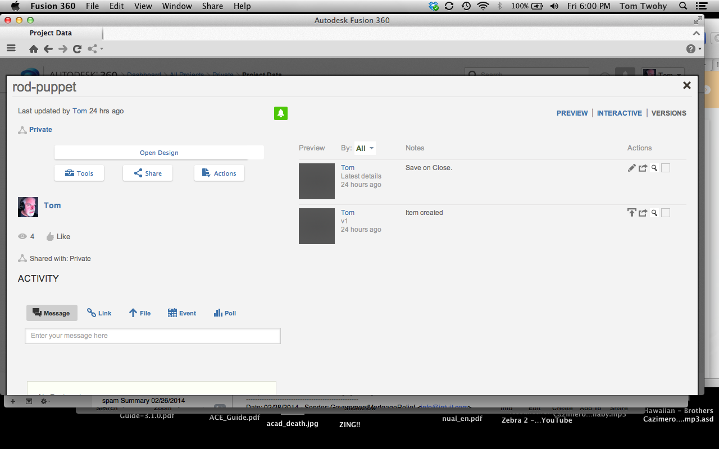Open Tom's profile photo
The image size is (719, 449).
point(28,207)
